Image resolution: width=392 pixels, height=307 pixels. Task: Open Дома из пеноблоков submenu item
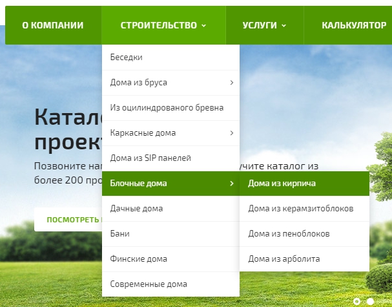pos(305,234)
